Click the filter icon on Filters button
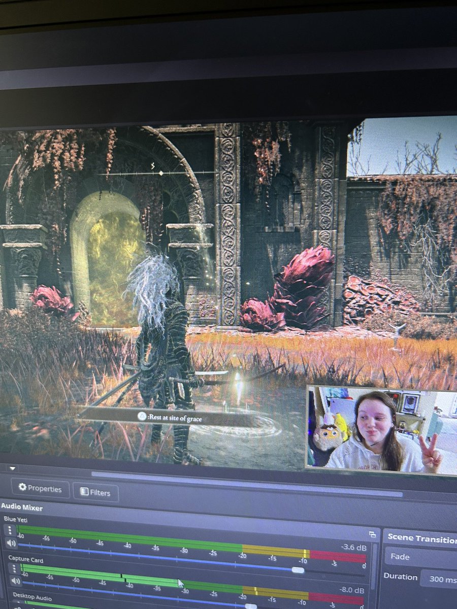The width and height of the screenshot is (457, 609). pyautogui.click(x=84, y=492)
